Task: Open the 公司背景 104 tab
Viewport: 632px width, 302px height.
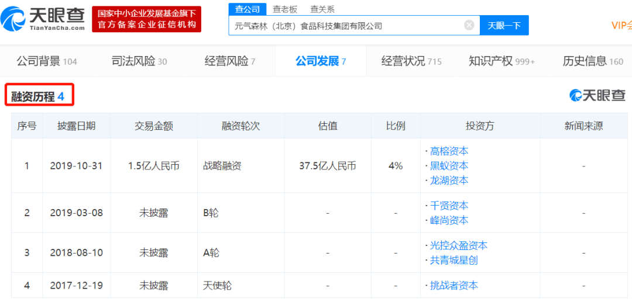Action: [x=47, y=61]
